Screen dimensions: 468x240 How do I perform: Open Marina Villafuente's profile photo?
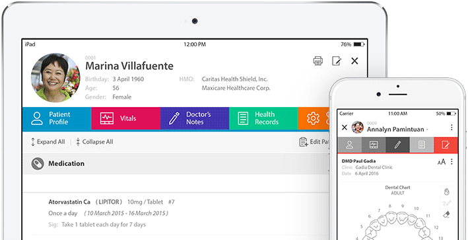(x=55, y=78)
